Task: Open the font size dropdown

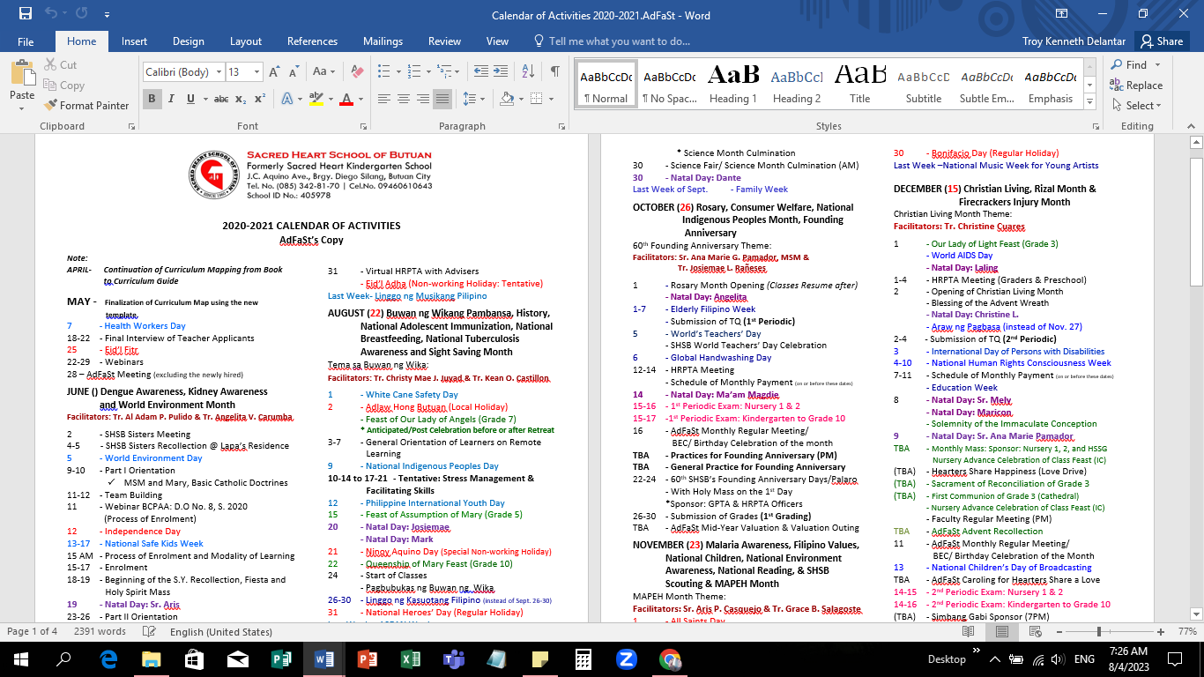Action: pyautogui.click(x=256, y=72)
